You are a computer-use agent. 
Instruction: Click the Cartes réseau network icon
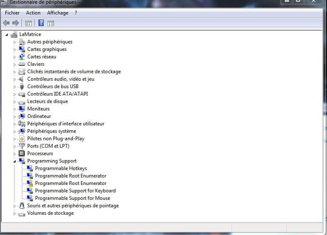point(22,57)
